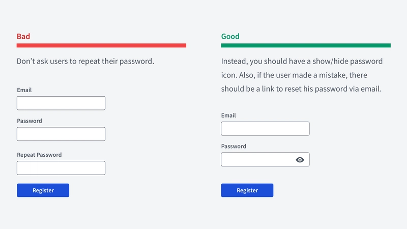Click the Password field containing the eye icon

click(265, 159)
